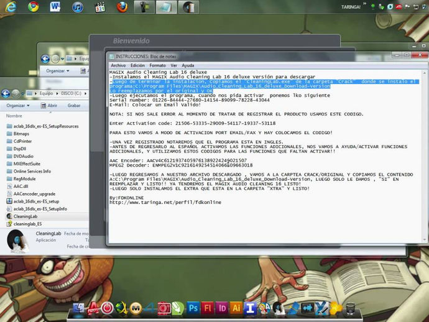Image resolution: width=429 pixels, height=322 pixels.
Task: Click Abrir in the Explorer toolbar
Action: click(x=49, y=106)
